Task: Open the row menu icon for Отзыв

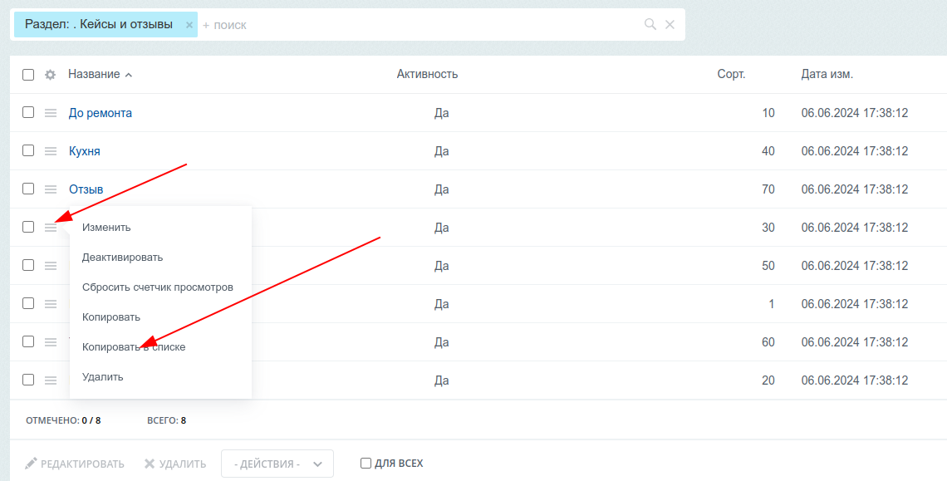Action: [x=51, y=189]
